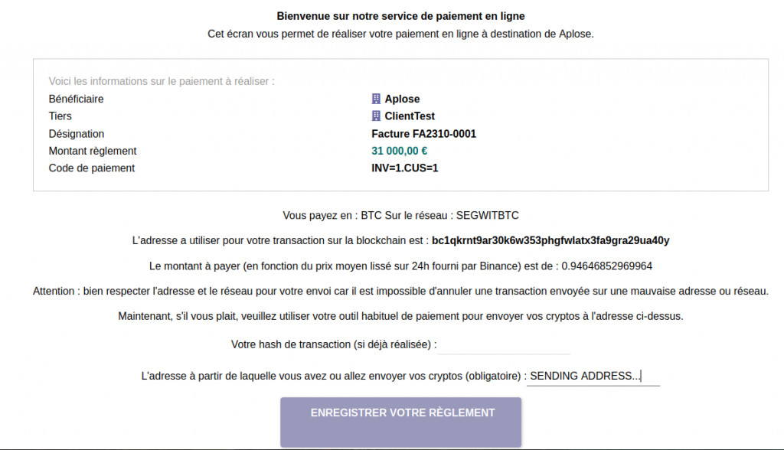Viewport: 784px width, 450px height.
Task: Click the Aplose beneficiary name
Action: [402, 99]
